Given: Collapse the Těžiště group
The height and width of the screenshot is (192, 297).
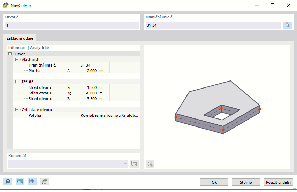Looking at the screenshot, I should click(x=17, y=82).
